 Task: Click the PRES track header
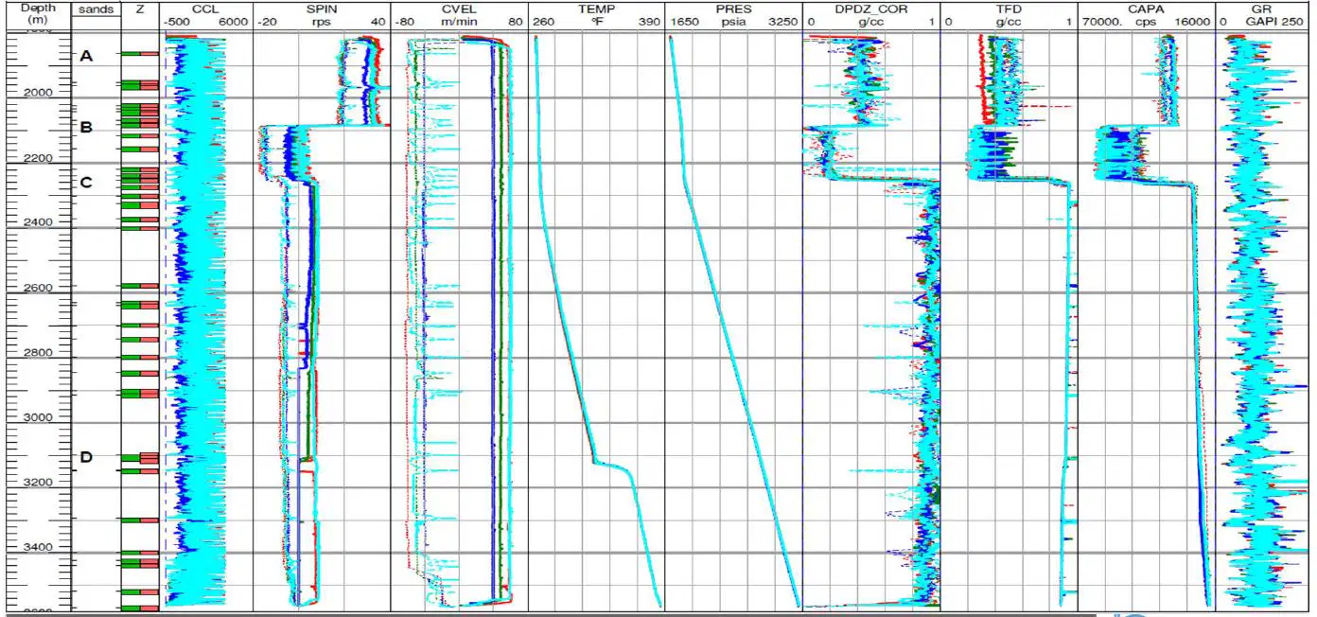click(733, 9)
